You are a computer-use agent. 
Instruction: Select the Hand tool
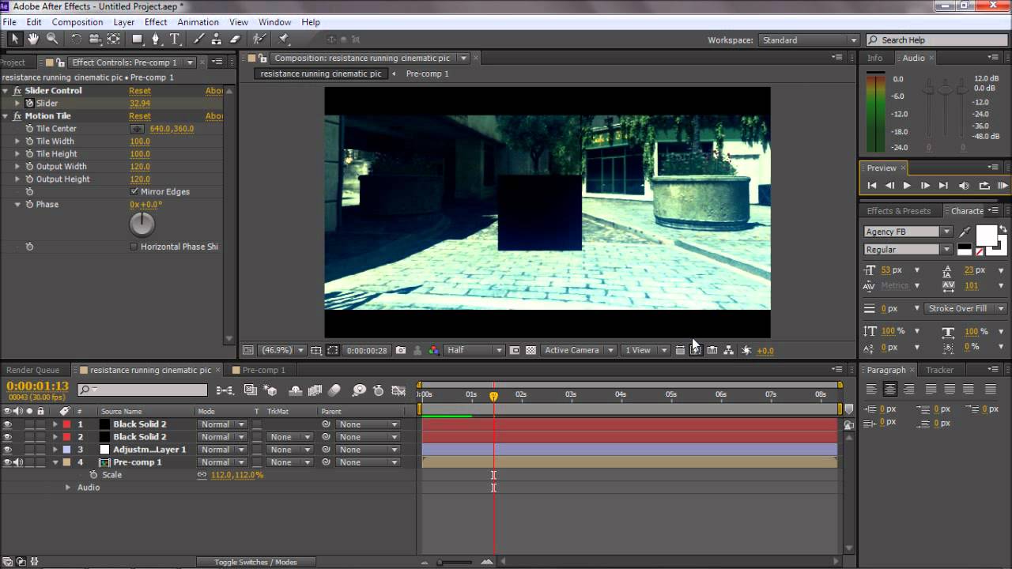click(x=33, y=39)
